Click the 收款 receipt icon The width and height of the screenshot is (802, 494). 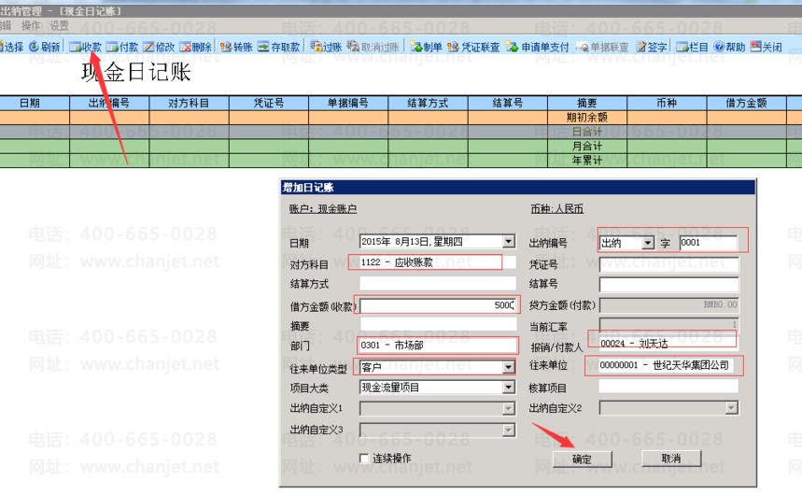76,47
